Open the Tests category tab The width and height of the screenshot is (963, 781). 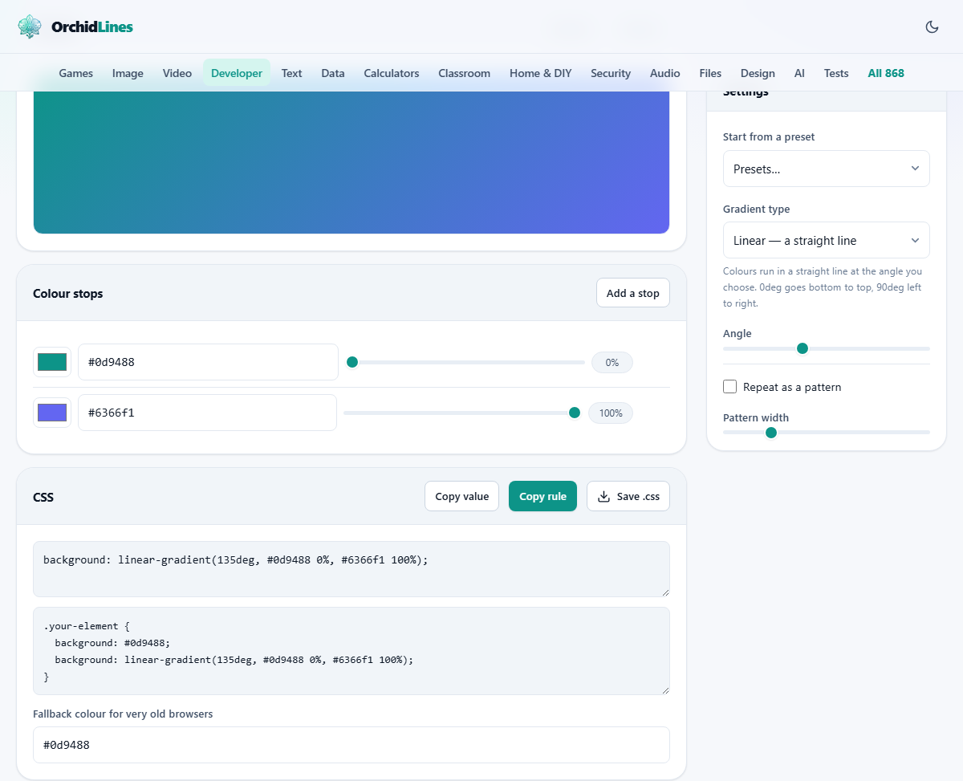coord(836,73)
